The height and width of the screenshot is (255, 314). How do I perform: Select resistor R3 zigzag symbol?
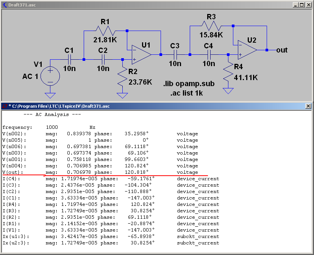(211, 26)
